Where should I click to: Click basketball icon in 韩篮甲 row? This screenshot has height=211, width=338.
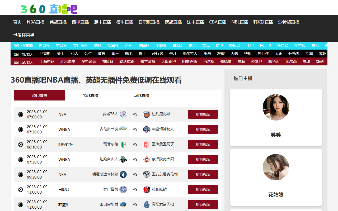(21, 205)
